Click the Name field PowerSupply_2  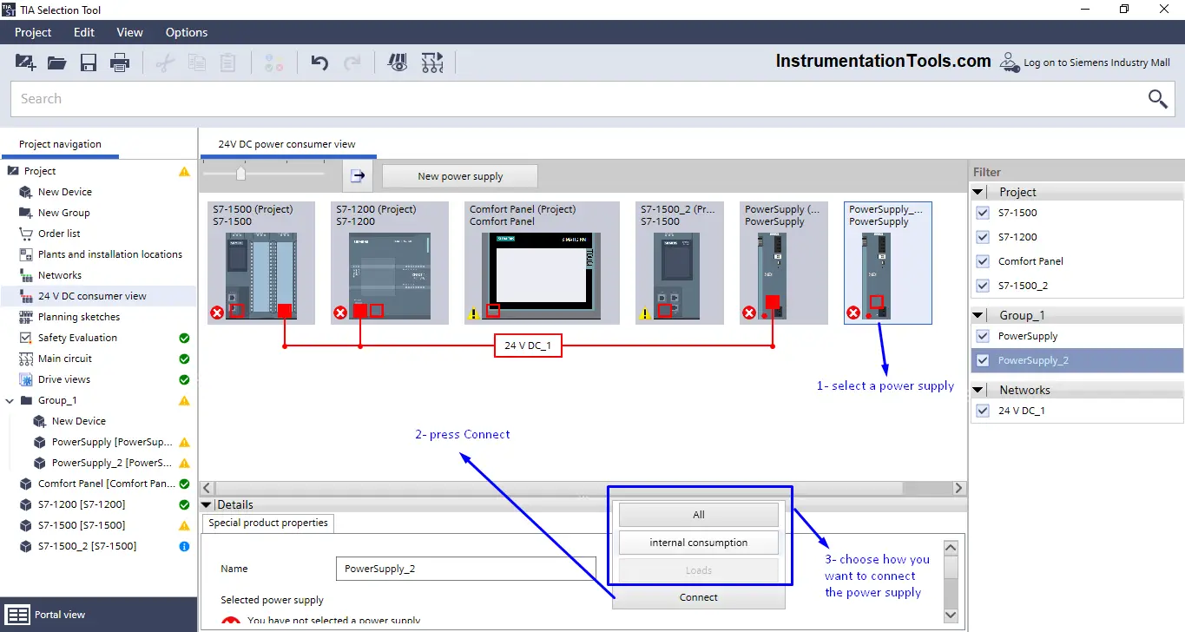pyautogui.click(x=465, y=569)
